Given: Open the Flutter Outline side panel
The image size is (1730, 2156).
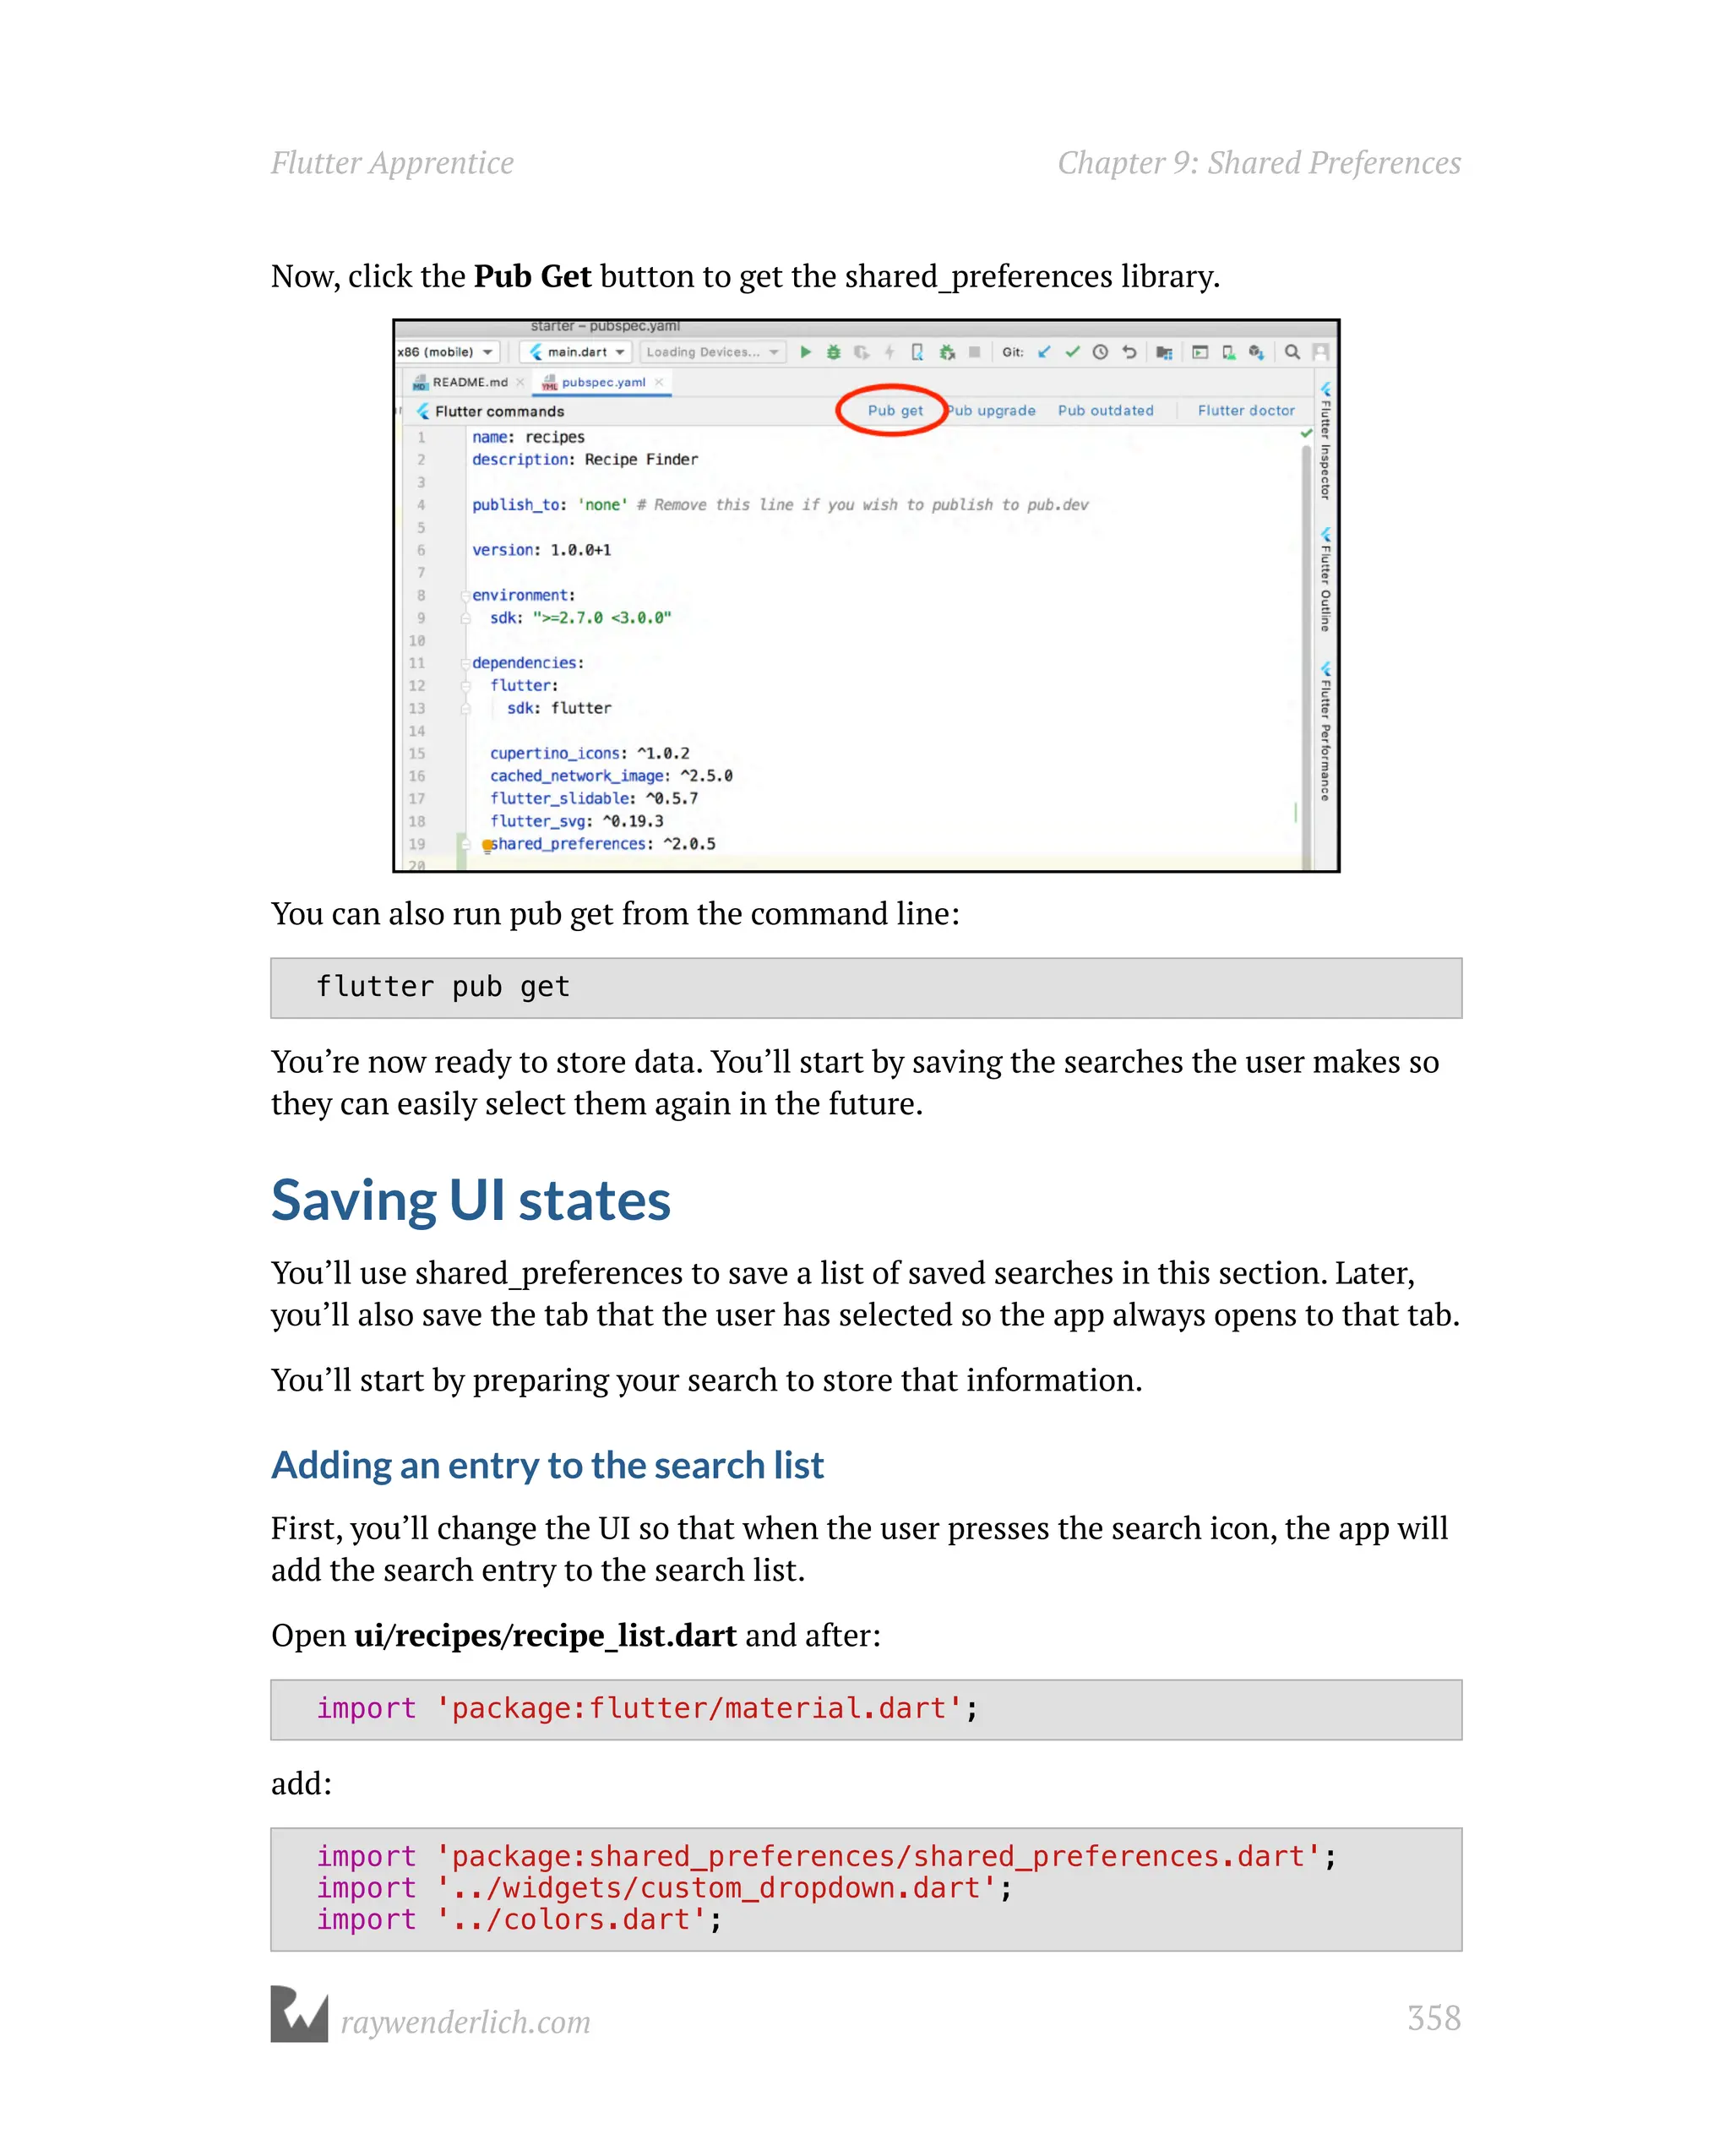Looking at the screenshot, I should tap(1325, 580).
